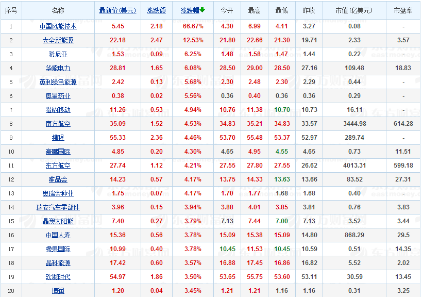Image resolution: width=423 pixels, height=297 pixels.
Task: Click the 序号 column header
Action: tap(11, 10)
